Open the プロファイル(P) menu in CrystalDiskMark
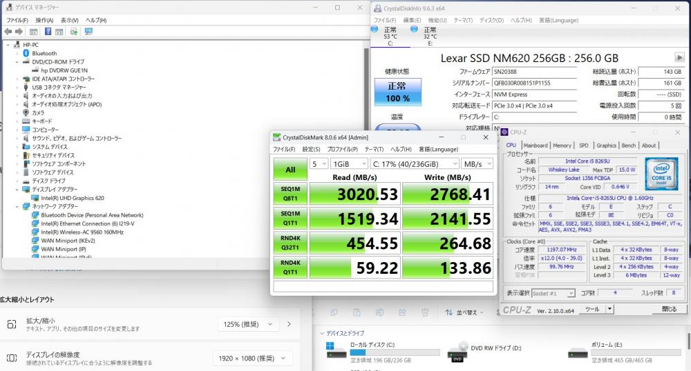691x371 pixels. click(x=343, y=150)
